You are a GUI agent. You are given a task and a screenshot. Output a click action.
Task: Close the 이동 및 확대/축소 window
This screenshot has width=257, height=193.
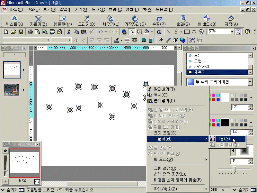pyautogui.click(x=37, y=144)
